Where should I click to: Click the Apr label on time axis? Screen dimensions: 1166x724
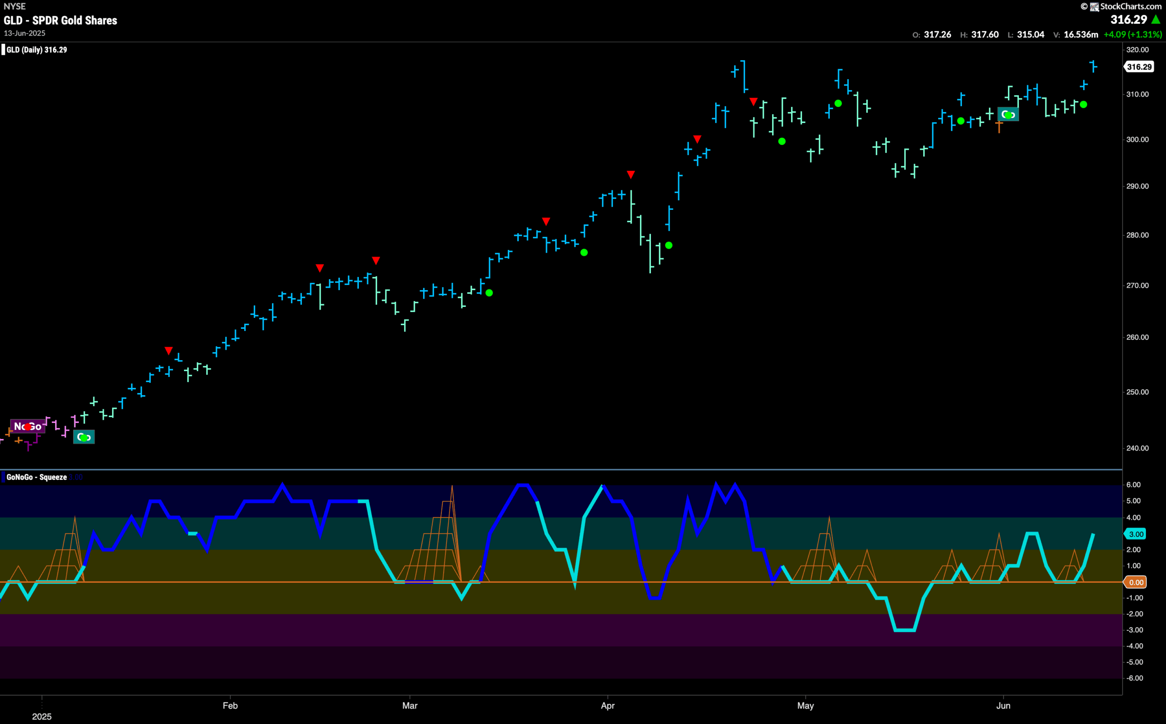[x=608, y=705]
